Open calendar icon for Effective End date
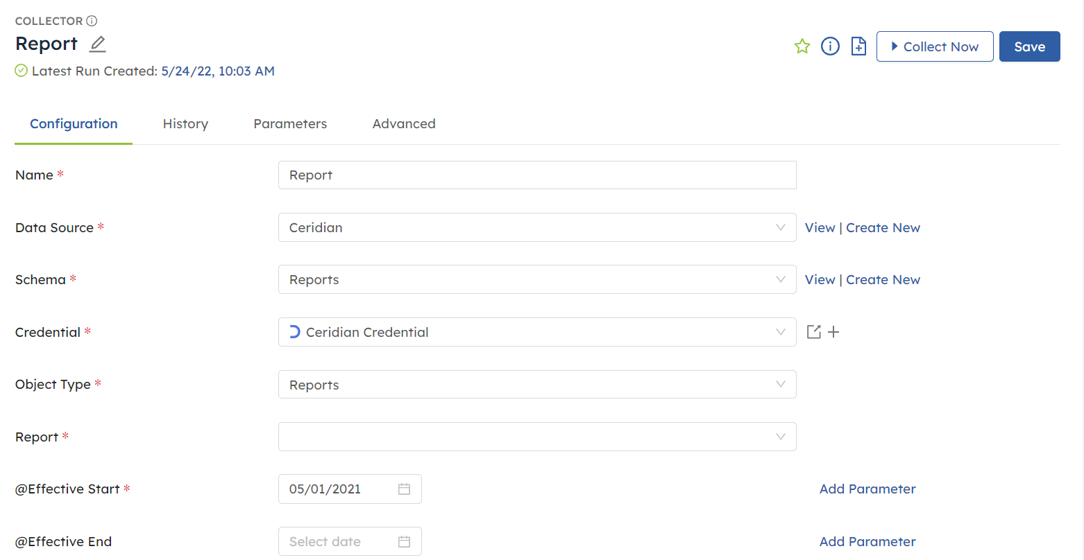1084x560 pixels. click(405, 542)
